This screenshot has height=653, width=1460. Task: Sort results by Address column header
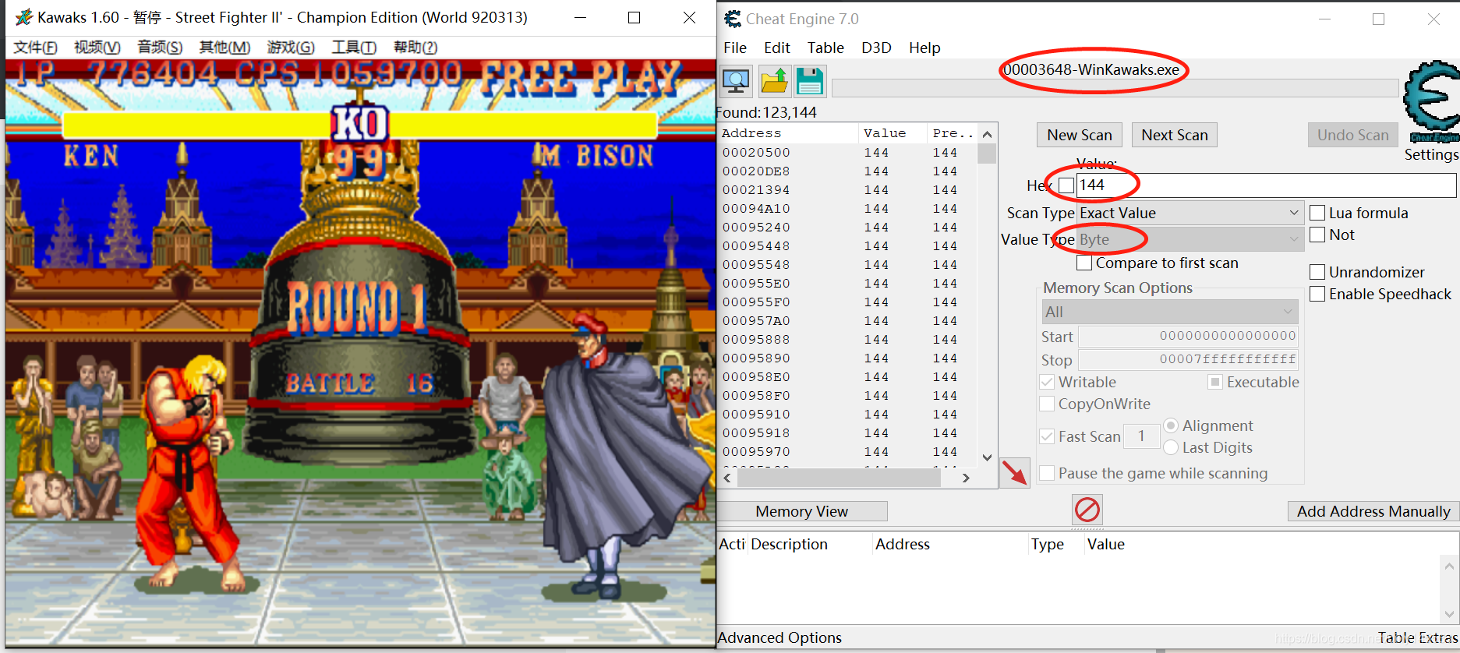(787, 133)
